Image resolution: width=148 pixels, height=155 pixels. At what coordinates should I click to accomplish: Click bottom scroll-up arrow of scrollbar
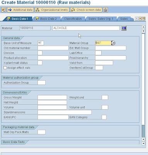(x=143, y=139)
